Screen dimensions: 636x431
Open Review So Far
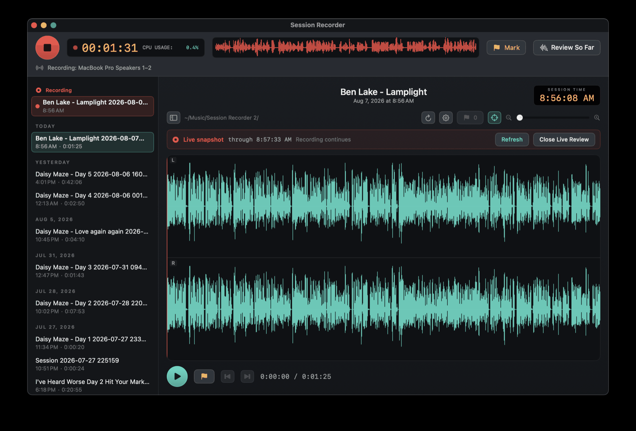(x=567, y=48)
